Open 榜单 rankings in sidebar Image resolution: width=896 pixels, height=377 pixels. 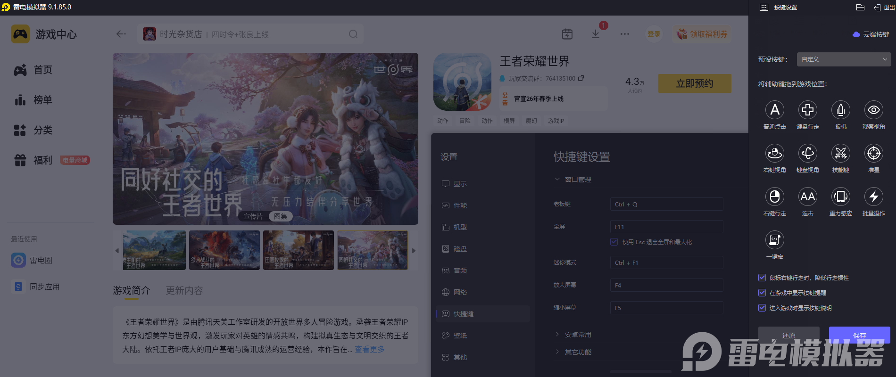coord(33,100)
